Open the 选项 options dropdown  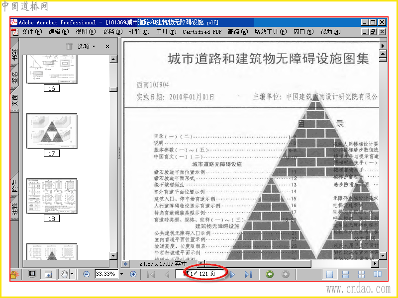click(x=86, y=46)
